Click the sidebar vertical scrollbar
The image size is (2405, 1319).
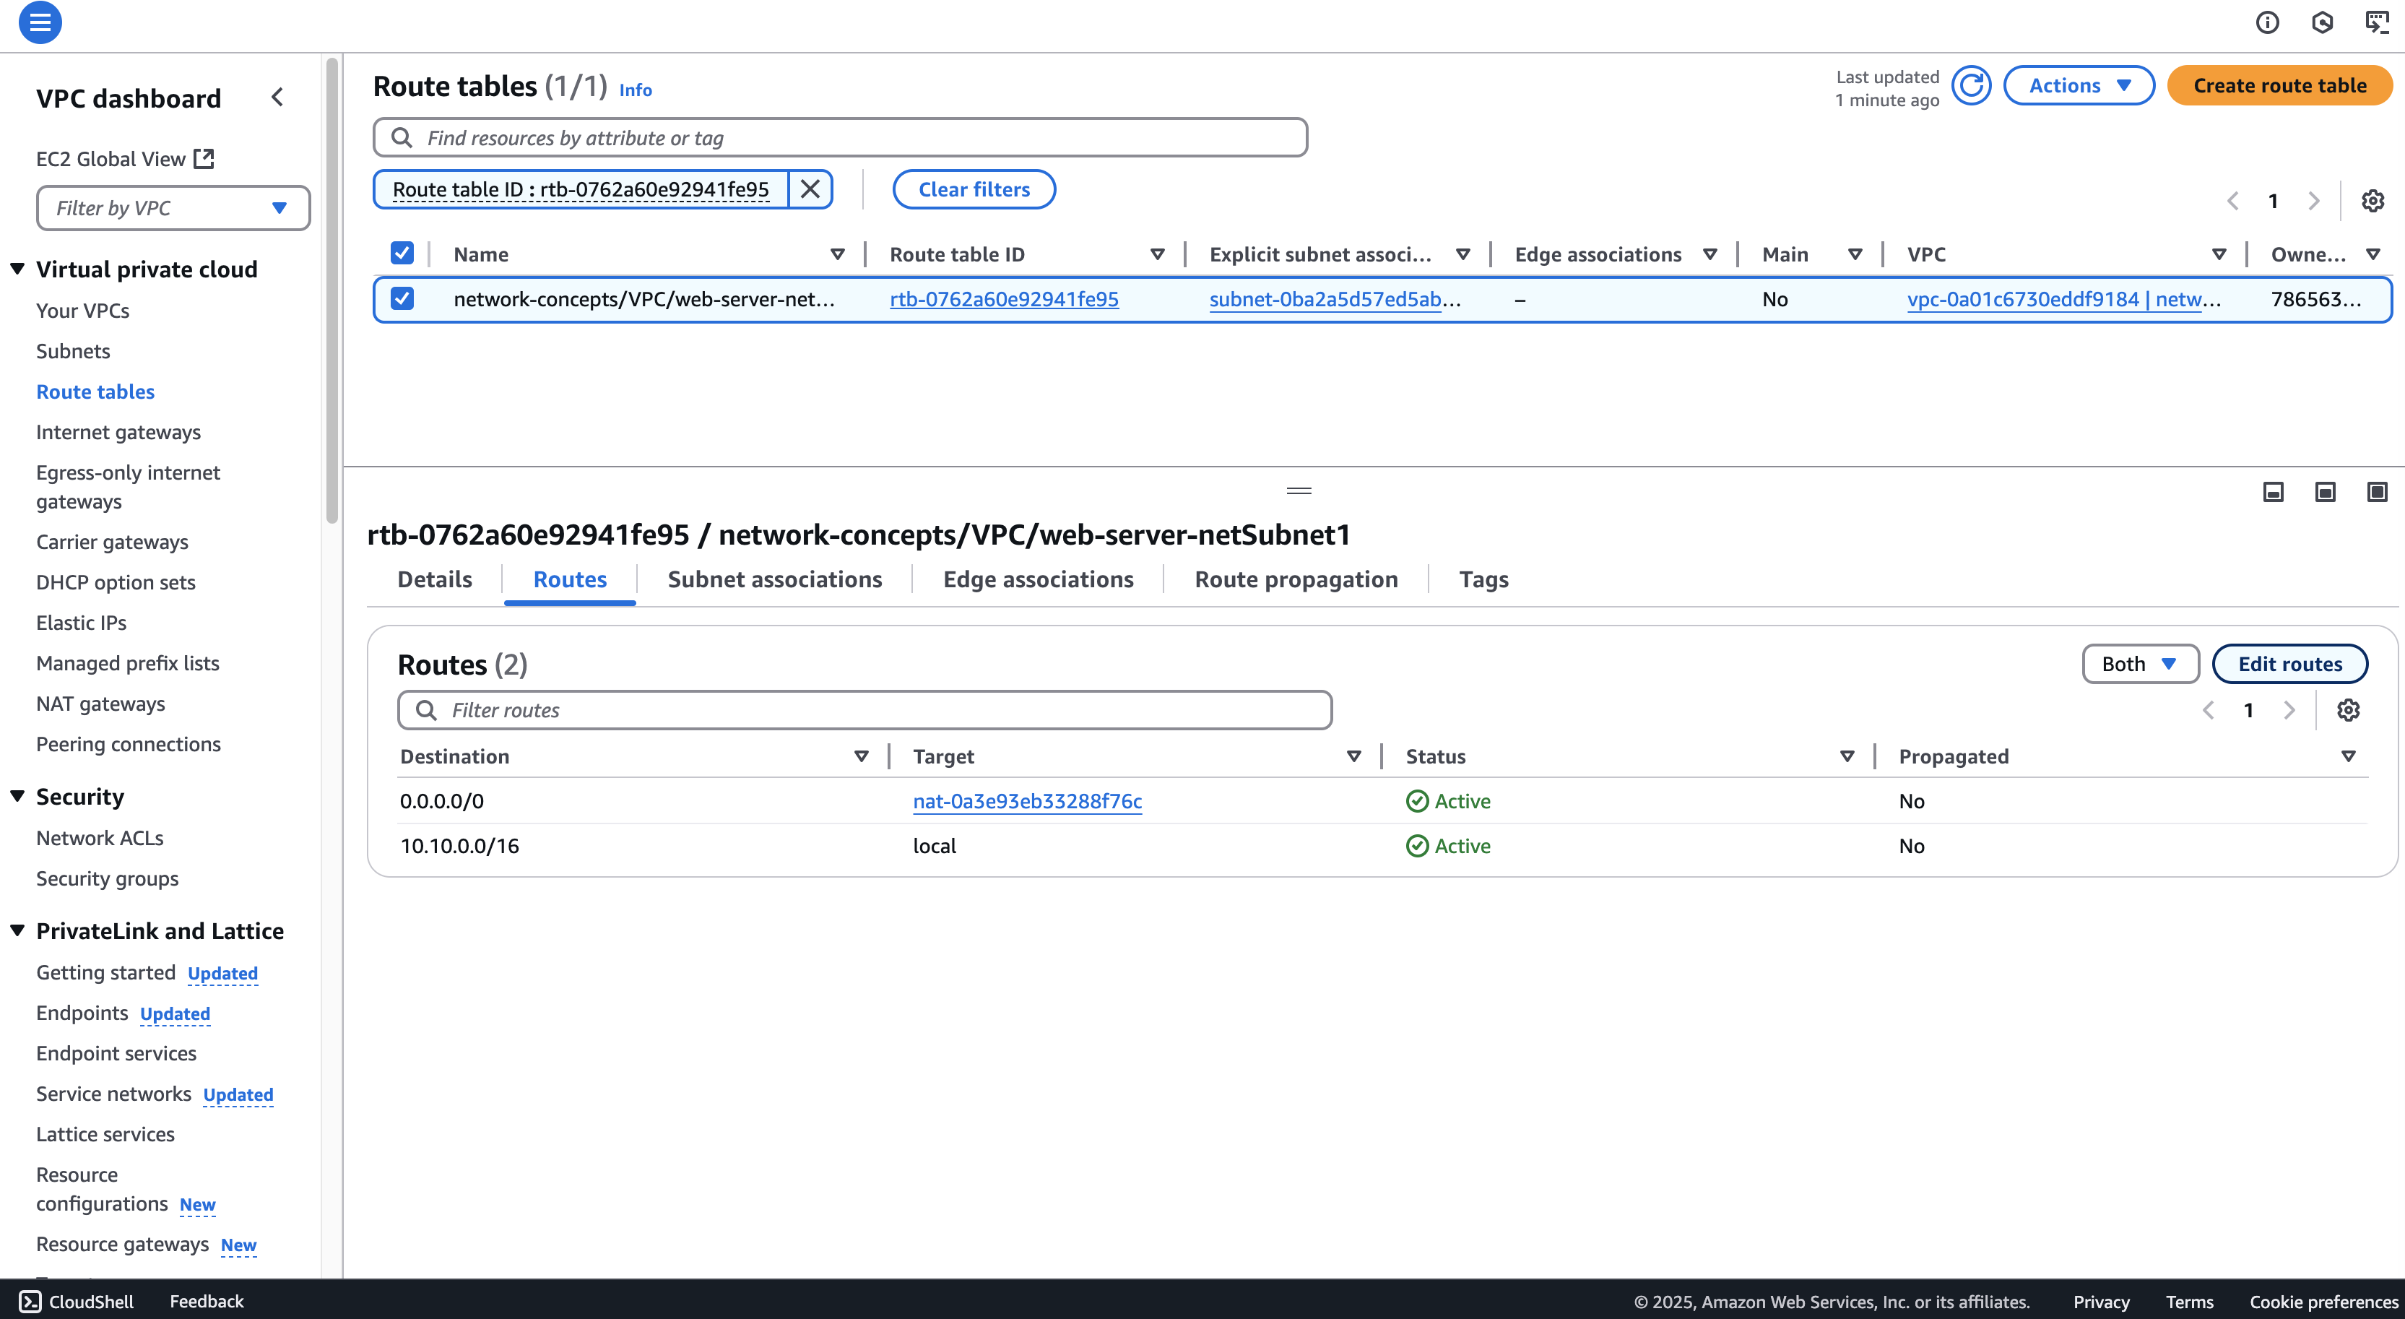(331, 290)
